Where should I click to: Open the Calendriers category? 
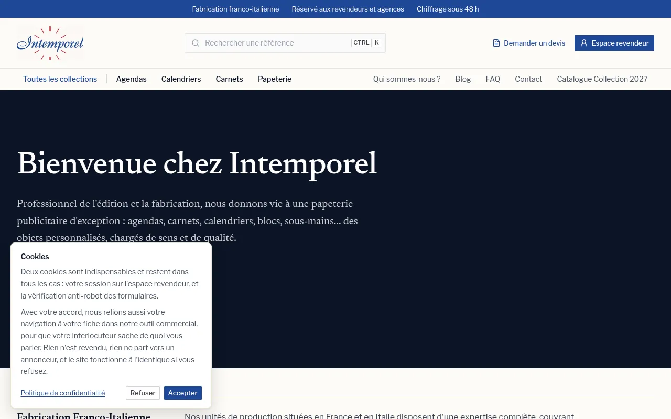coord(181,79)
